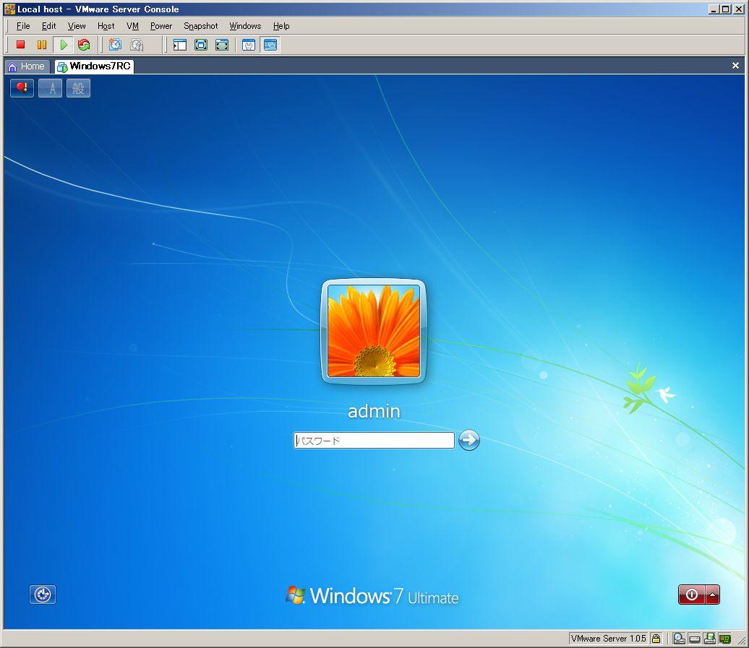Click the hard disk device status icon
This screenshot has height=648, width=749.
tap(695, 639)
